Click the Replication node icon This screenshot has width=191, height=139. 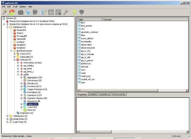click(x=18, y=113)
